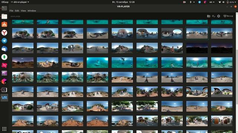238x133 pixels.
Task: Click the screen recording indicator in top bar
Action: pos(184,2)
